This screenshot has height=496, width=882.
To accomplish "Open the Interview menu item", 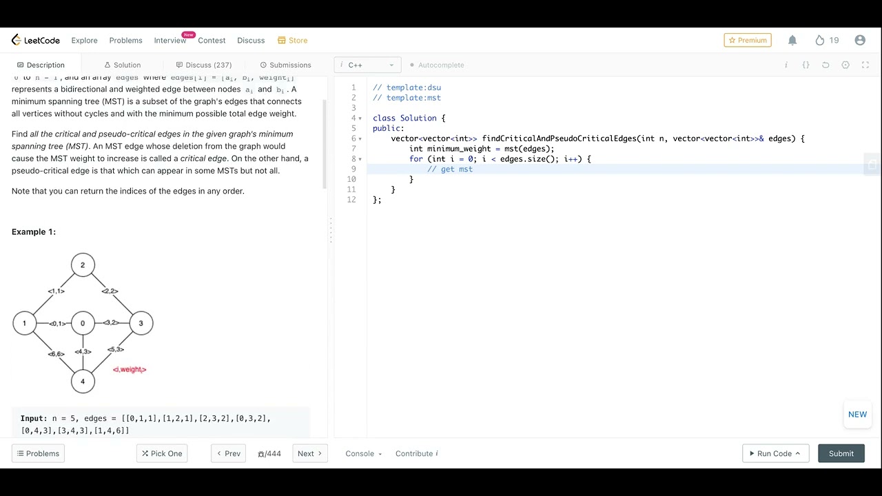I will tap(170, 40).
